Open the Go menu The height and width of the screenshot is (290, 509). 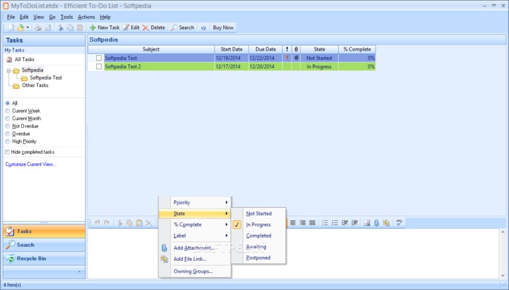52,17
